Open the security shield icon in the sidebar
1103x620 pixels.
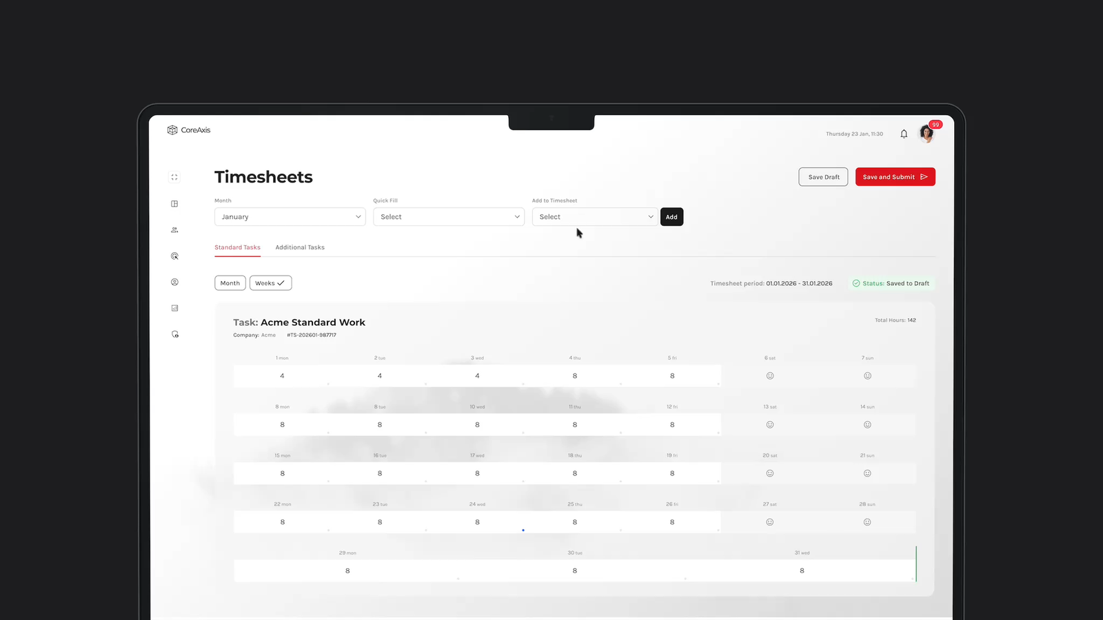(x=174, y=334)
